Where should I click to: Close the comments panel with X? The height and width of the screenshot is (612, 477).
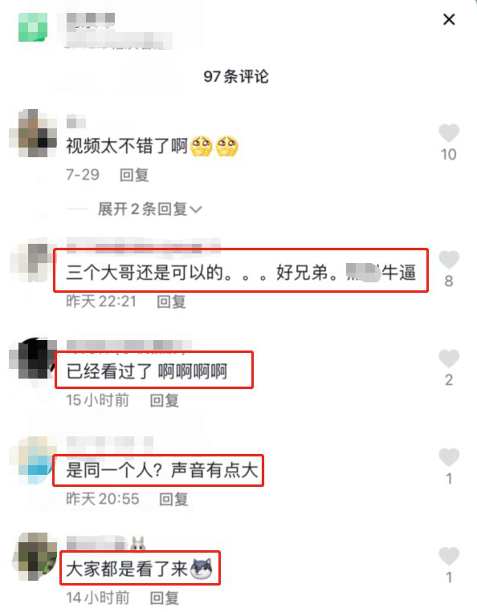[449, 19]
